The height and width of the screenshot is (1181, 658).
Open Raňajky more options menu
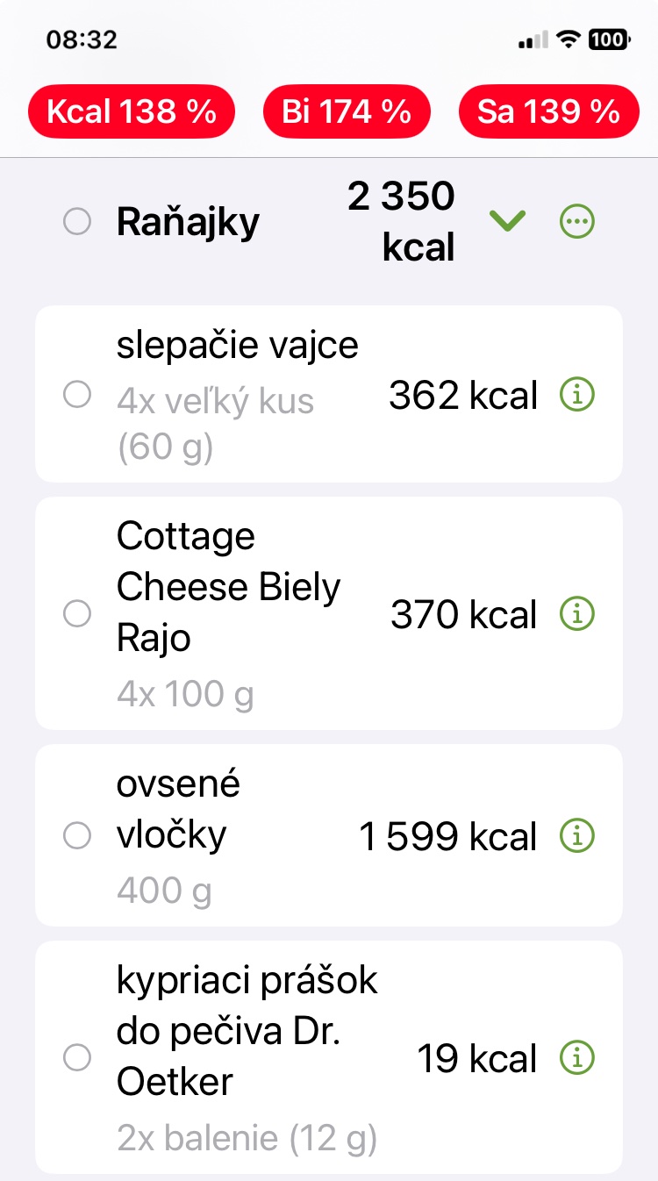pyautogui.click(x=576, y=222)
